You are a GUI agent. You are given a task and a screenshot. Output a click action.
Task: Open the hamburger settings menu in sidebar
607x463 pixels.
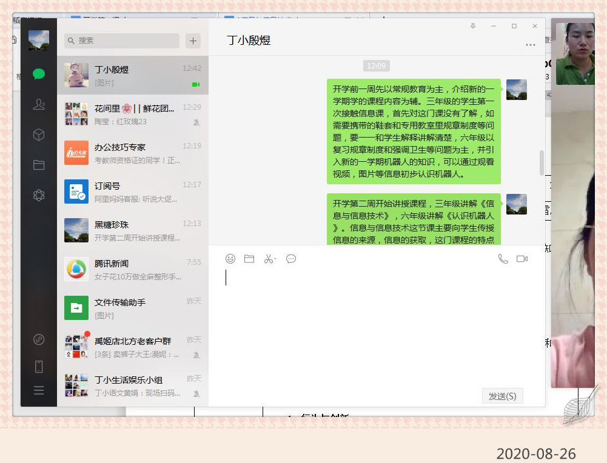coord(39,390)
